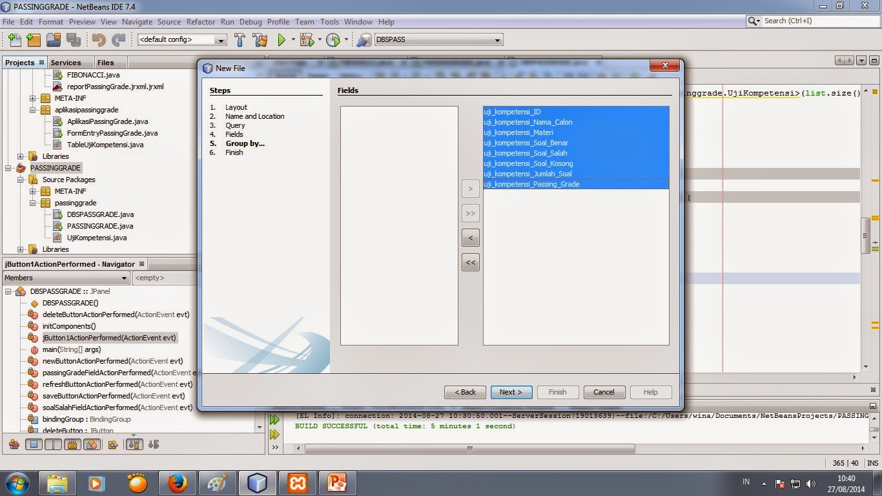
Task: Click the search magnifier icon in toolbar
Action: [x=754, y=21]
